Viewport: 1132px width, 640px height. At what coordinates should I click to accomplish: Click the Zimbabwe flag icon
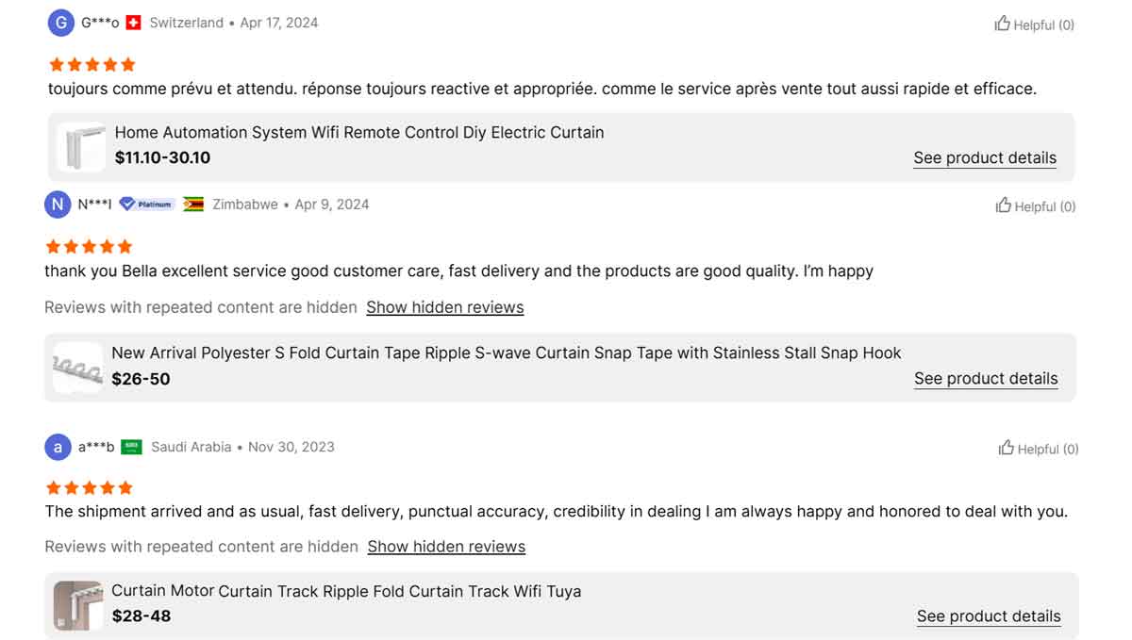pyautogui.click(x=193, y=205)
